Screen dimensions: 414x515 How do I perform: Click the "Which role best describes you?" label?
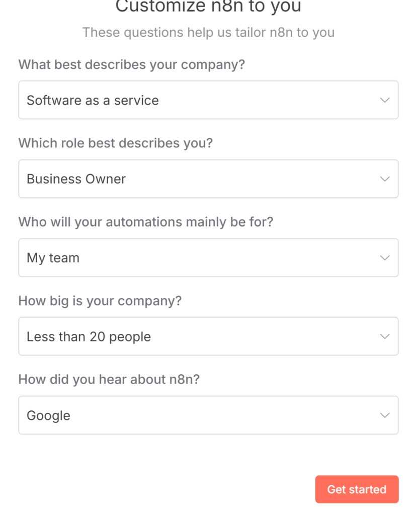pyautogui.click(x=115, y=143)
